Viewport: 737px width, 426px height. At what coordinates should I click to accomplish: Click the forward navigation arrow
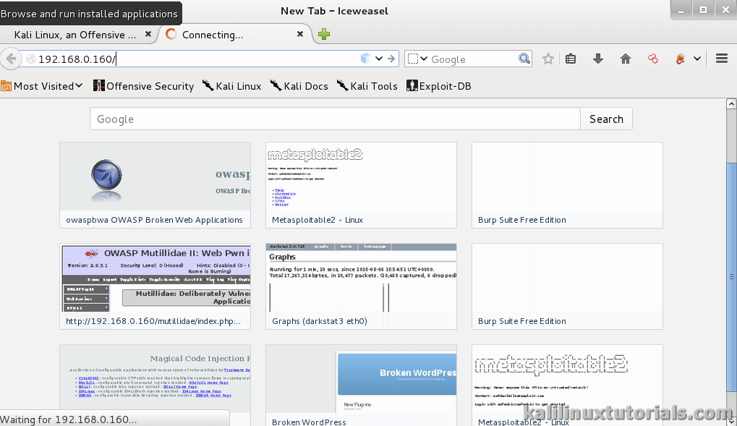[x=390, y=59]
